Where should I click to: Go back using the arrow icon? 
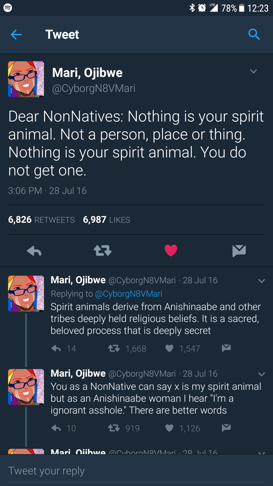pyautogui.click(x=16, y=34)
